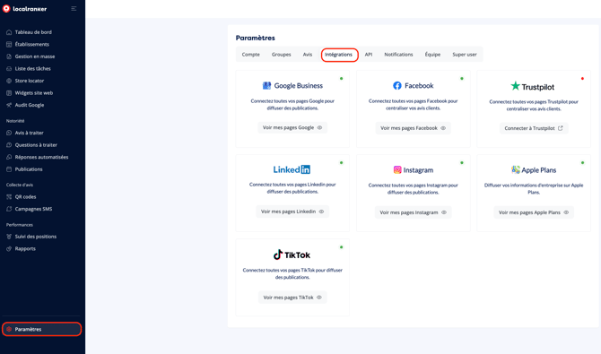Image resolution: width=601 pixels, height=354 pixels.
Task: Click Voir mes pages Instagram button
Action: tap(414, 212)
